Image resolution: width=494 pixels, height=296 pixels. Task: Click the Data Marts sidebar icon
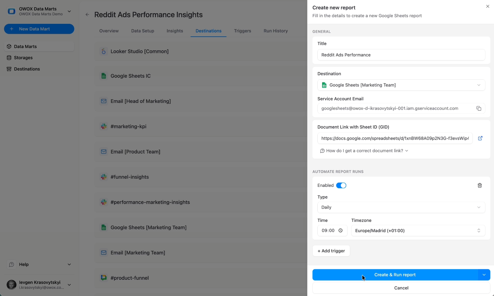click(x=9, y=46)
